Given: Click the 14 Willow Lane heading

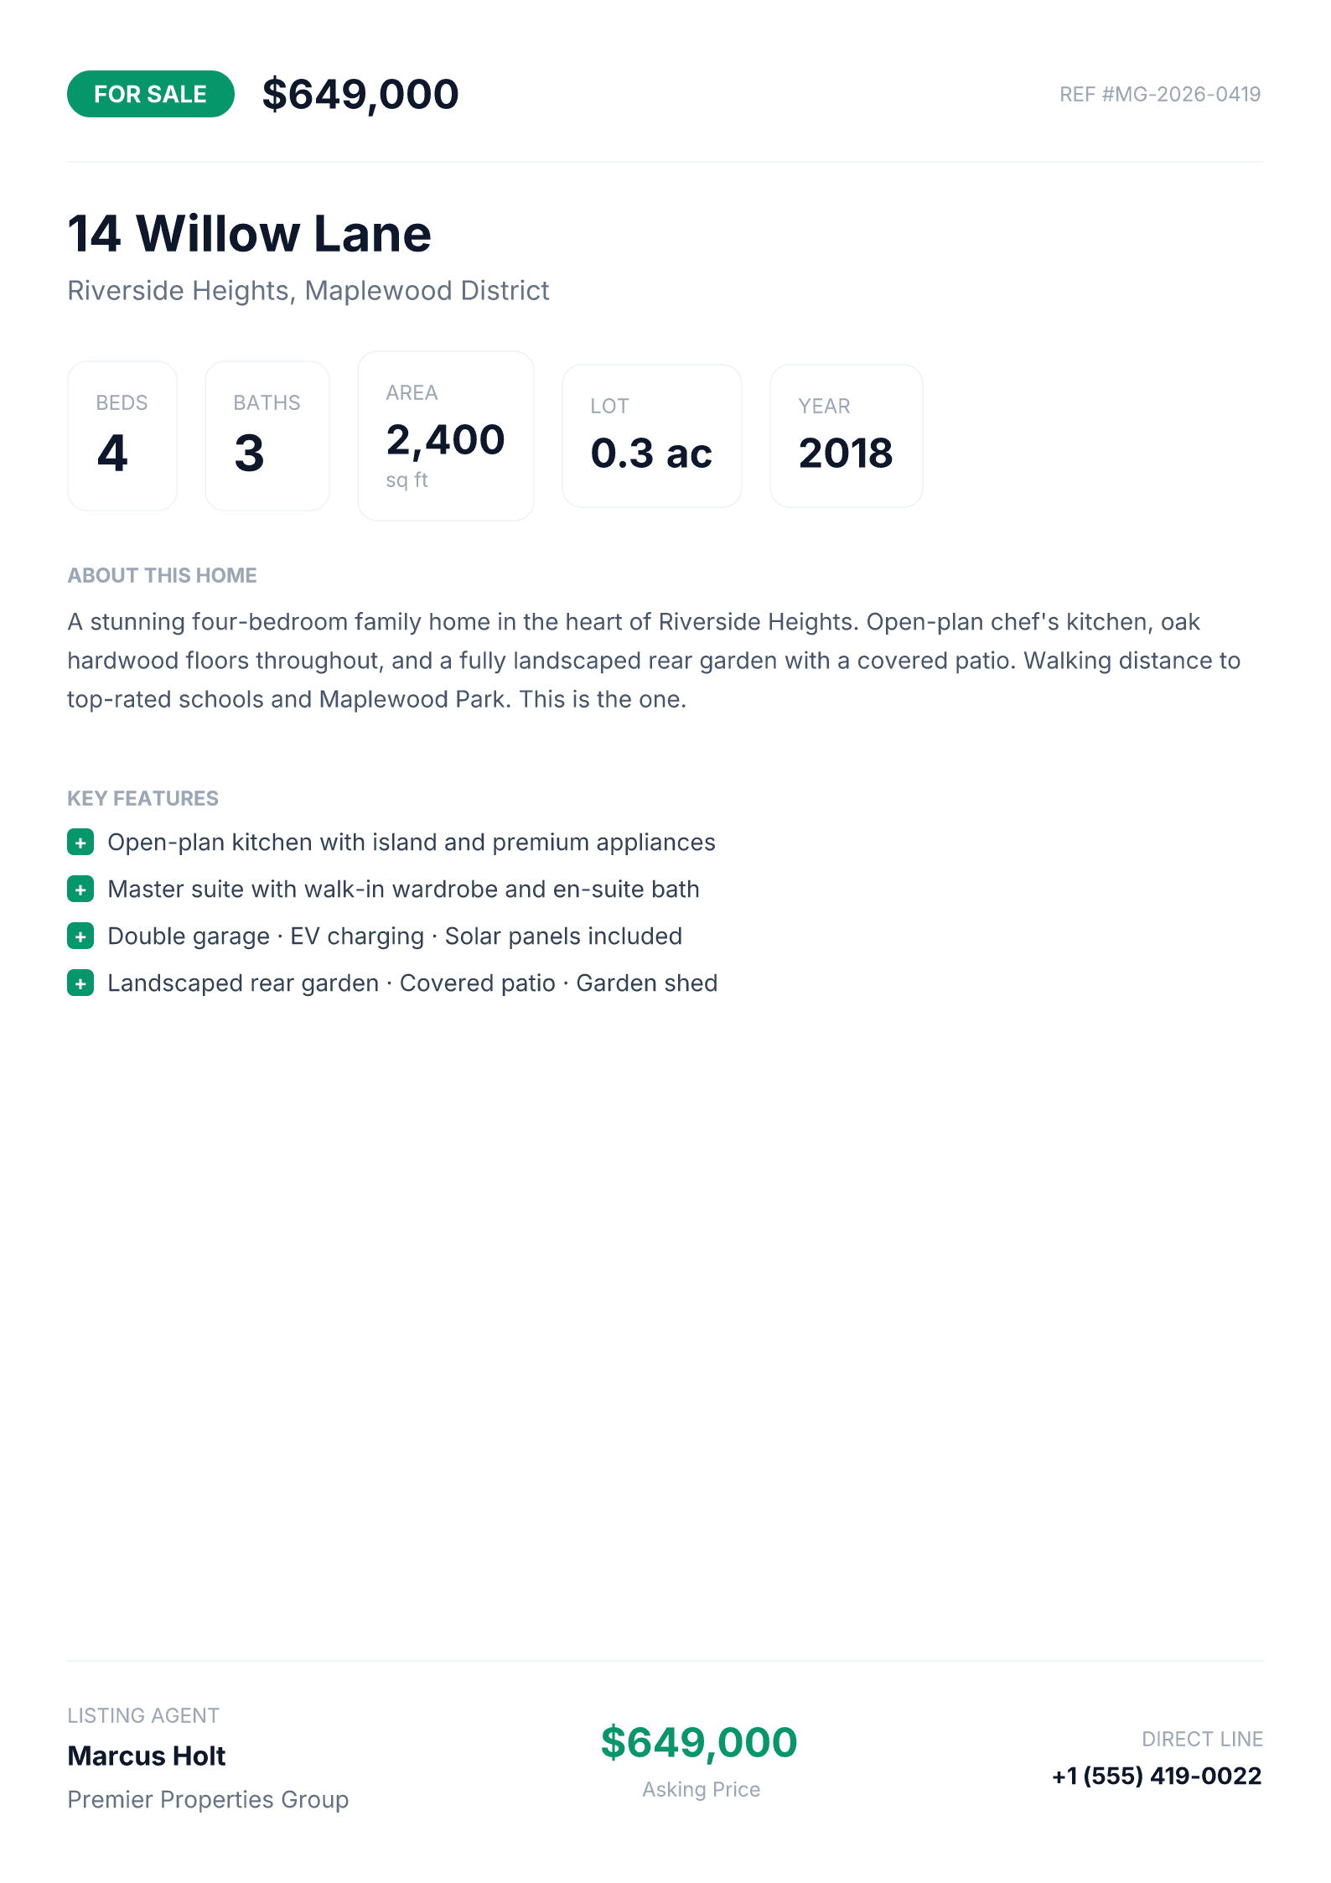Looking at the screenshot, I should click(249, 233).
